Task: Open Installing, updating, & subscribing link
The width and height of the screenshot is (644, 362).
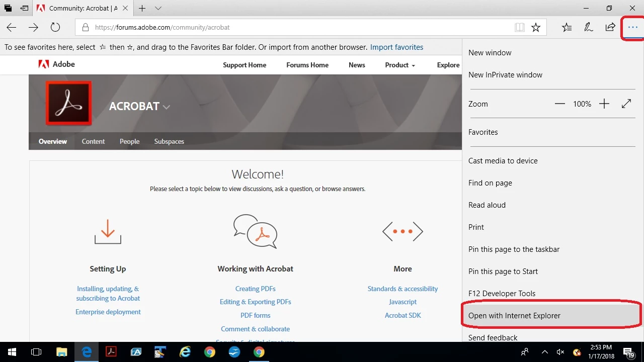Action: 108,294
